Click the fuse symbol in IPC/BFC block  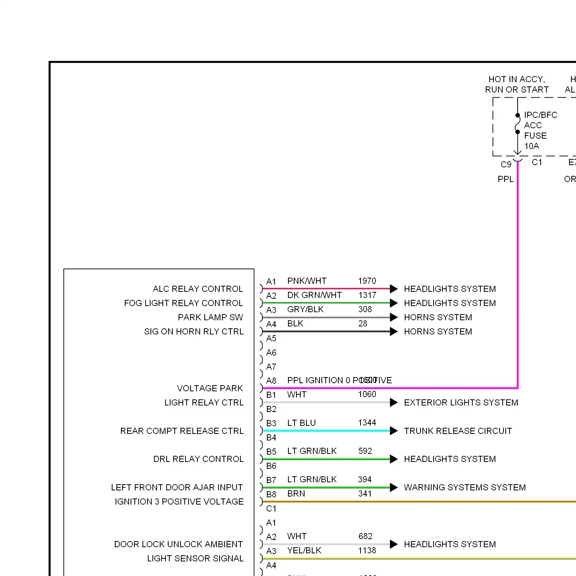coord(517,123)
